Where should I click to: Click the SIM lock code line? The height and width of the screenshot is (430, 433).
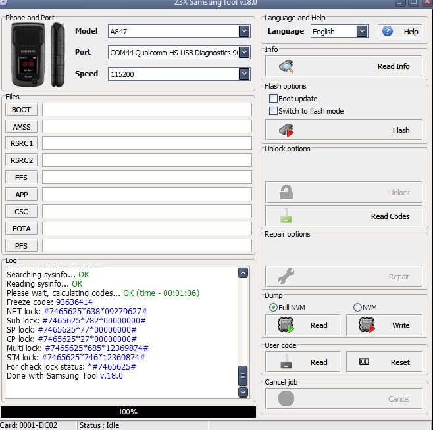pos(76,358)
